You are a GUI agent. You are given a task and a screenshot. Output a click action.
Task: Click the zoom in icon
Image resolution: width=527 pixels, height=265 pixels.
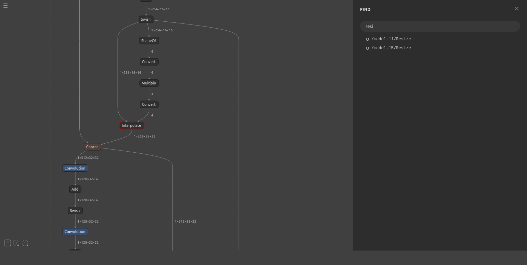16,243
